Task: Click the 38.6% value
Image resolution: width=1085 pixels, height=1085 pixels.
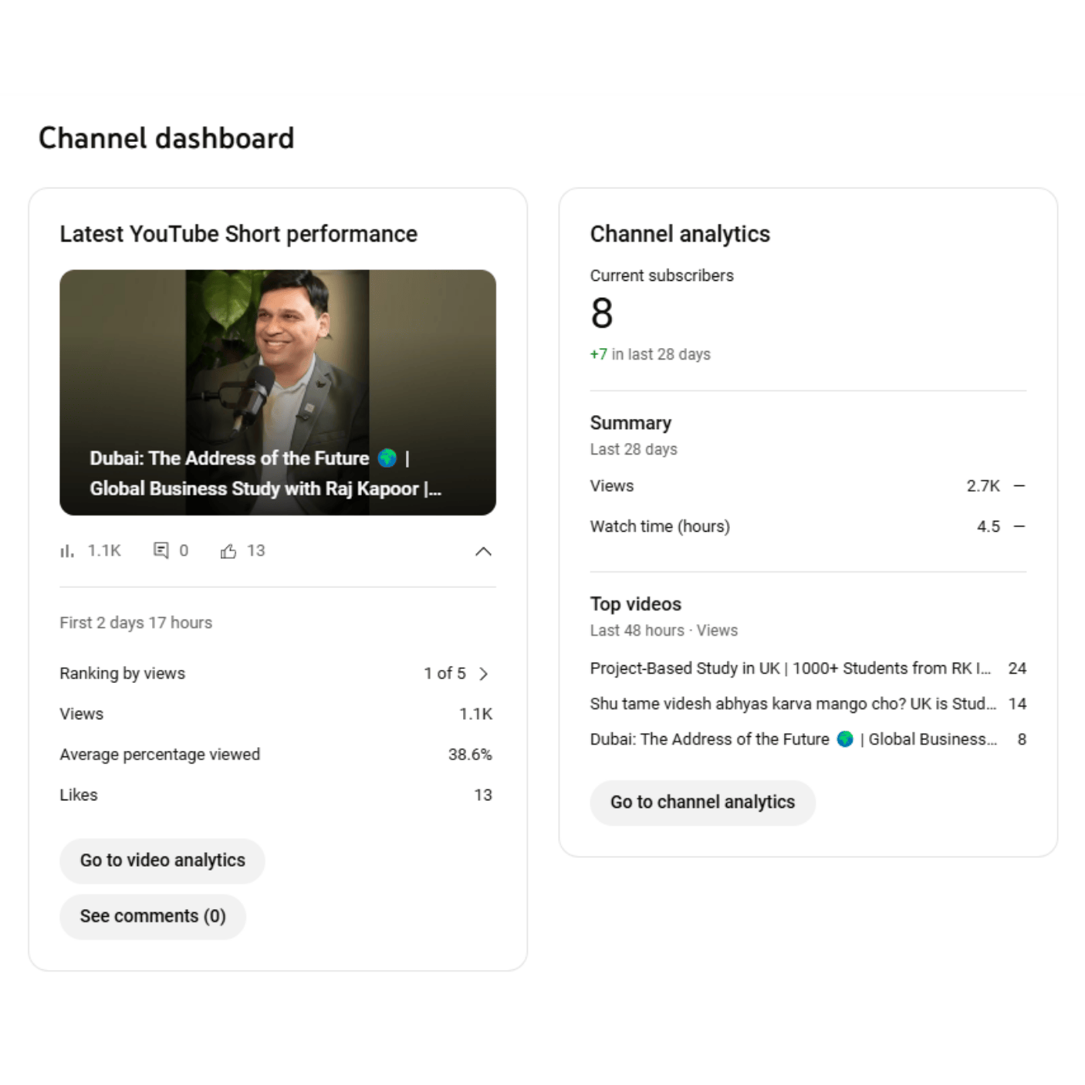Action: point(470,755)
